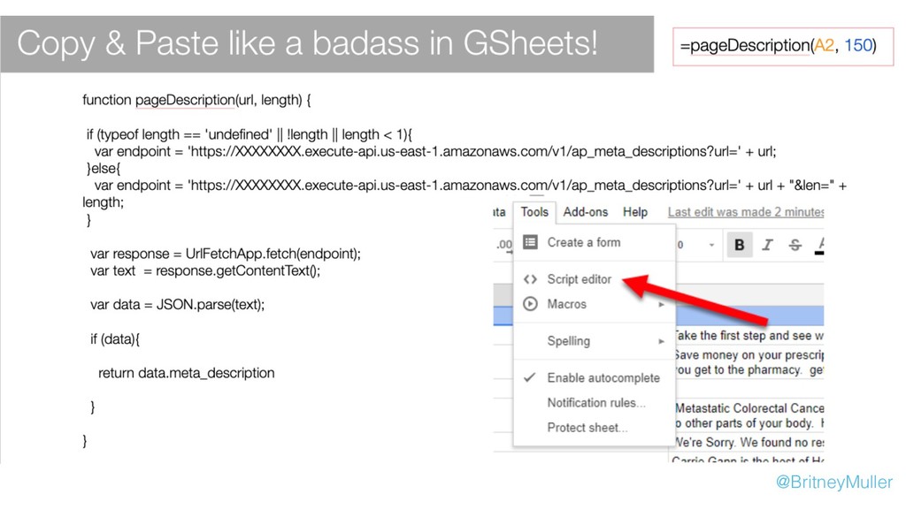Viewport: 906px width, 509px height.
Task: Select Protect sheet menu entry
Action: point(587,428)
